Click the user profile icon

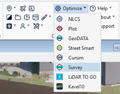[x=23, y=26]
